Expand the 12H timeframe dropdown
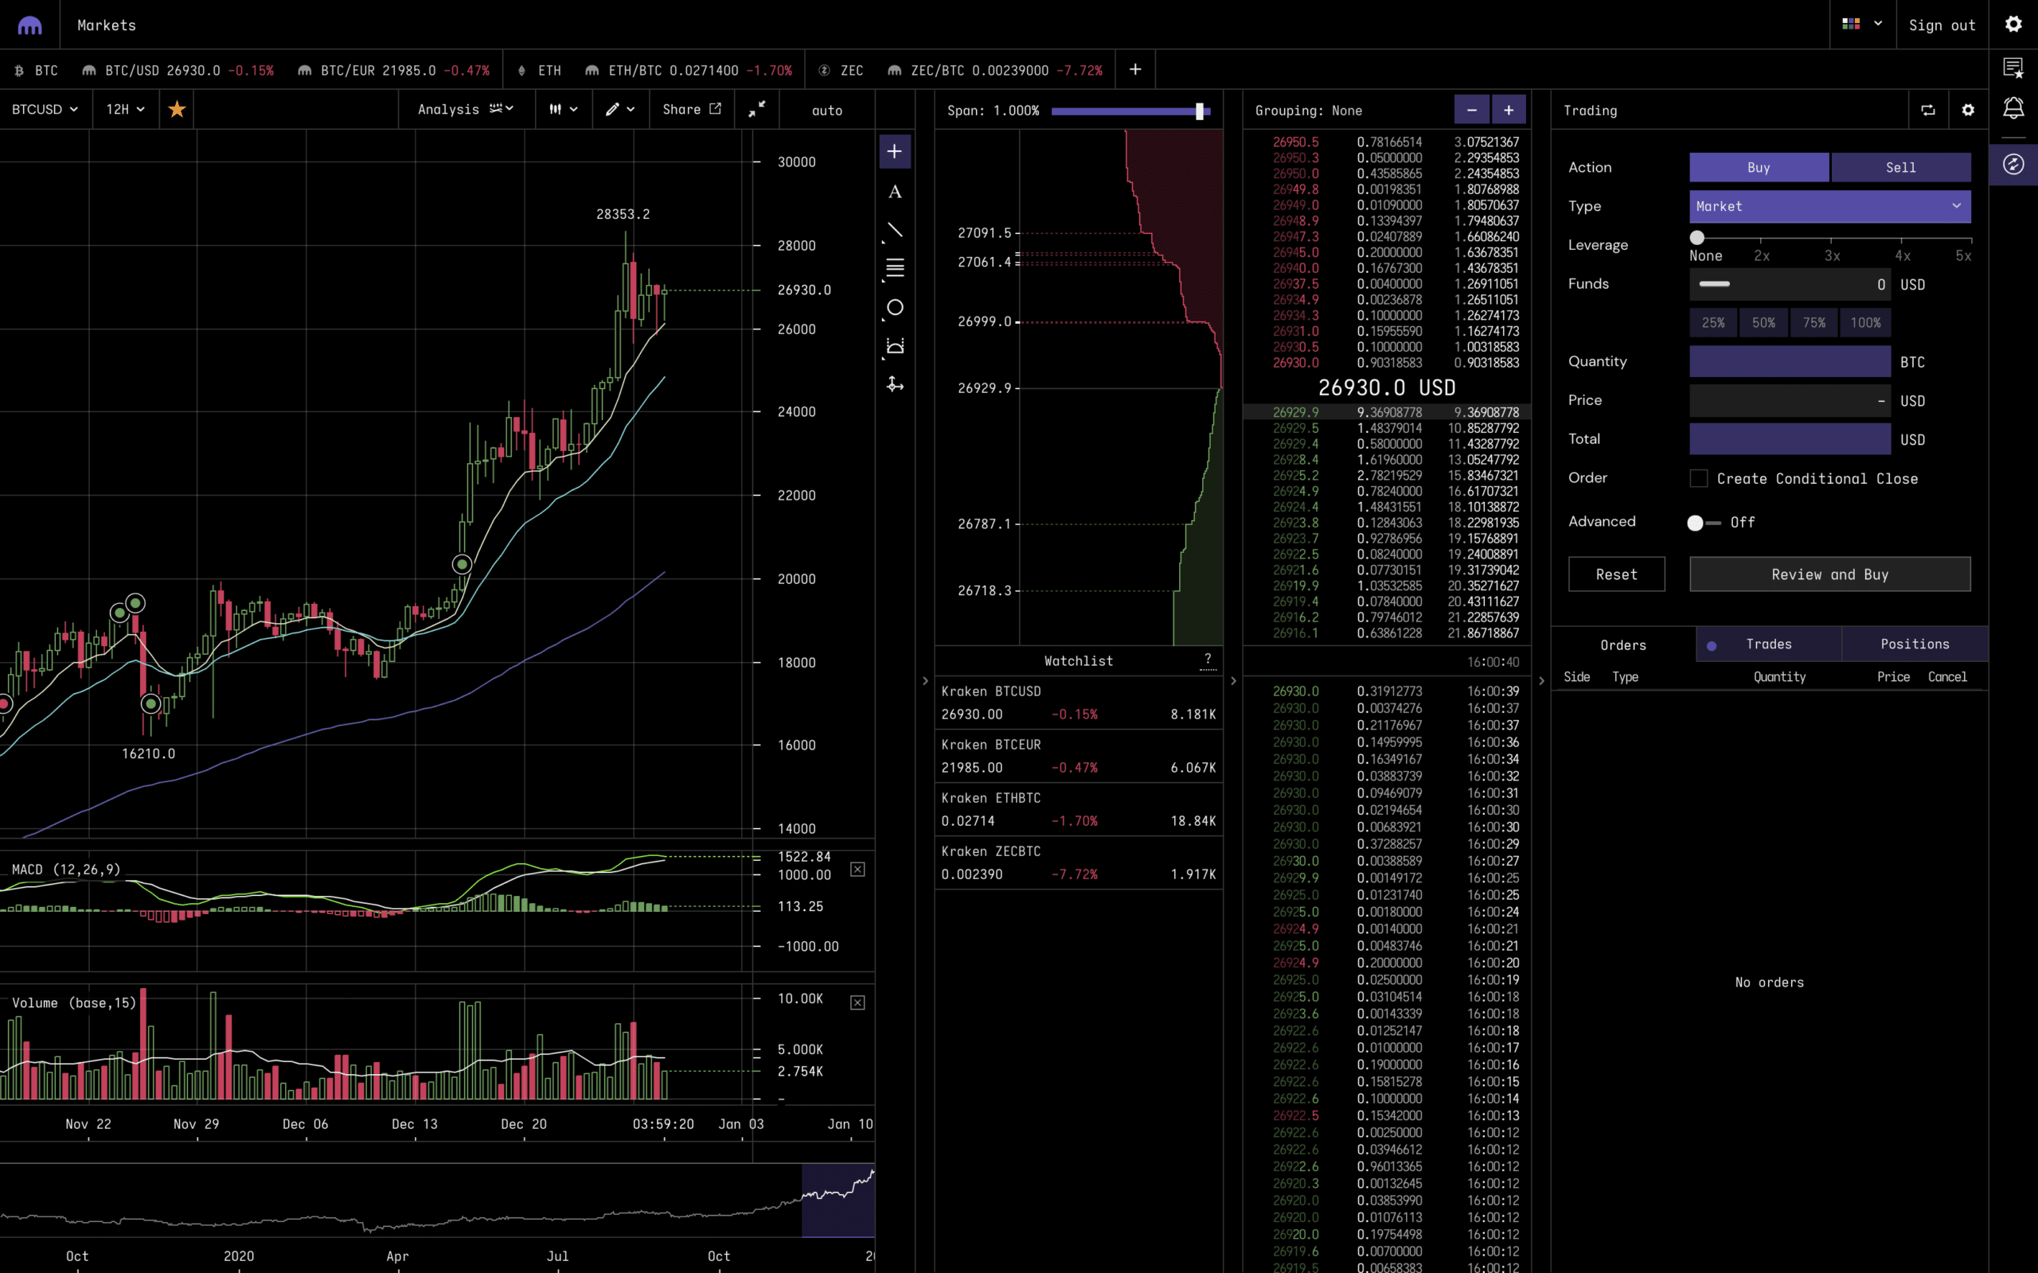This screenshot has width=2038, height=1273. (x=125, y=110)
